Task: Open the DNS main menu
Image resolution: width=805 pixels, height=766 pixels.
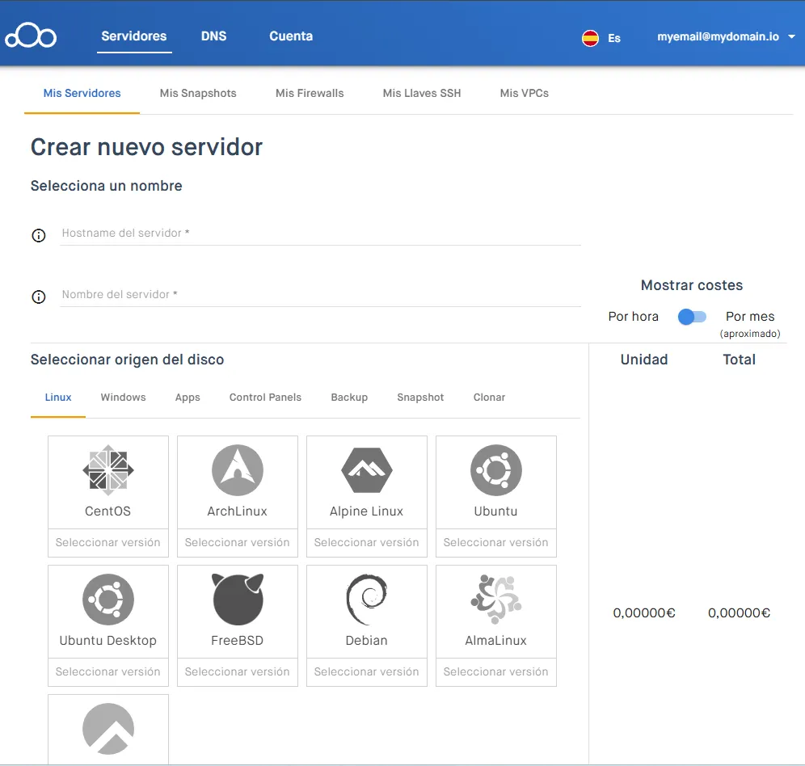Action: click(213, 36)
